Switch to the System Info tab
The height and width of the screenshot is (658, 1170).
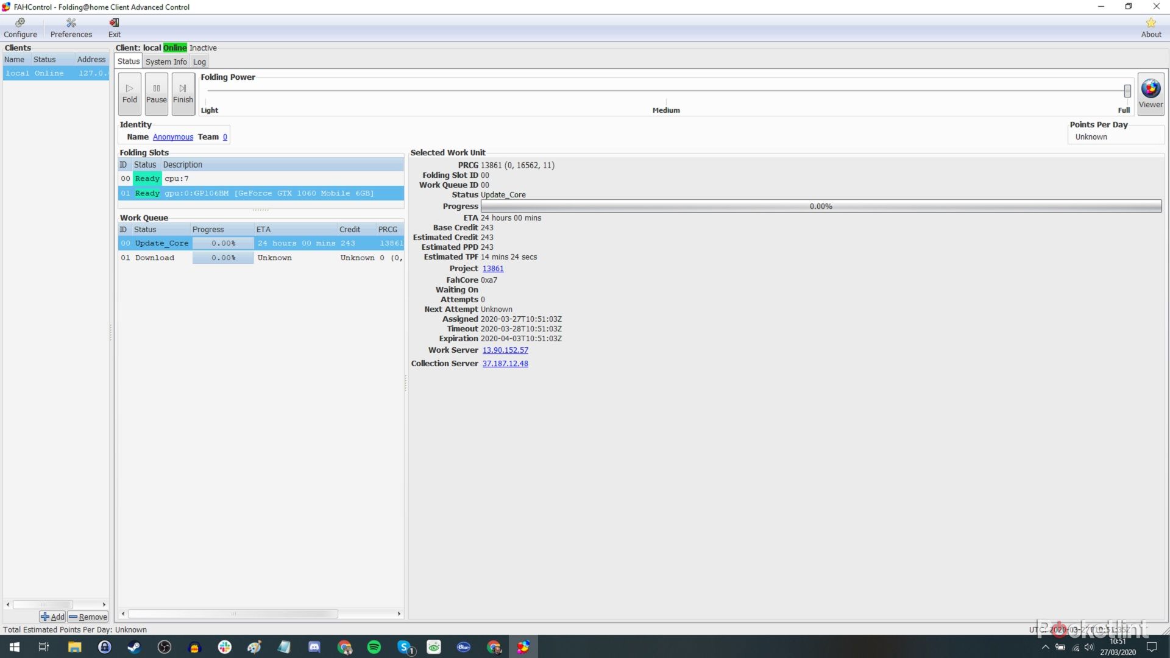click(166, 62)
